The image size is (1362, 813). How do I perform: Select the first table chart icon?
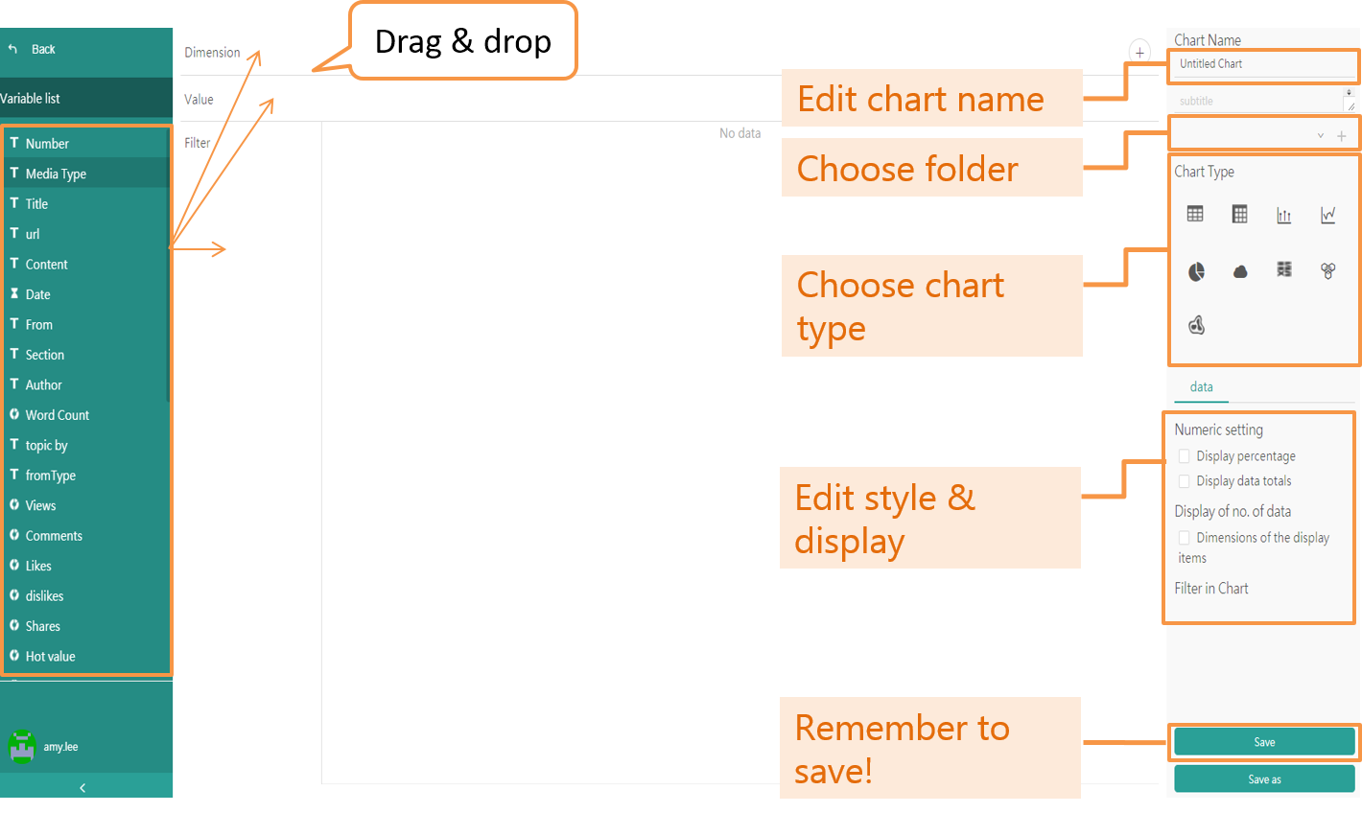point(1195,214)
